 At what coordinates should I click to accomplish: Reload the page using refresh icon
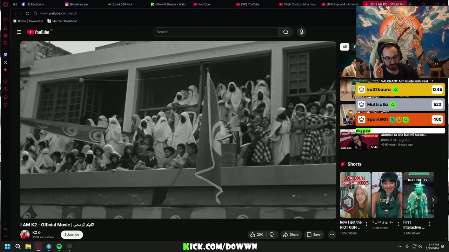[x=27, y=13]
